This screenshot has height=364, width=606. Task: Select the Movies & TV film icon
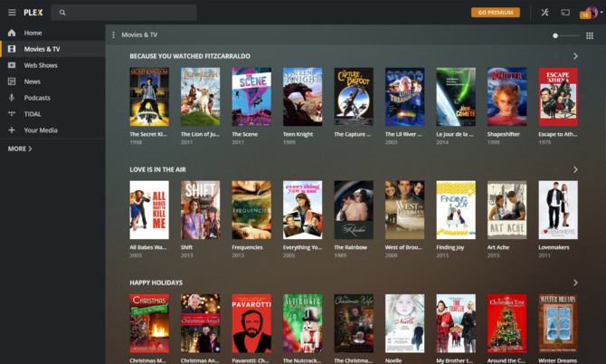[x=12, y=49]
